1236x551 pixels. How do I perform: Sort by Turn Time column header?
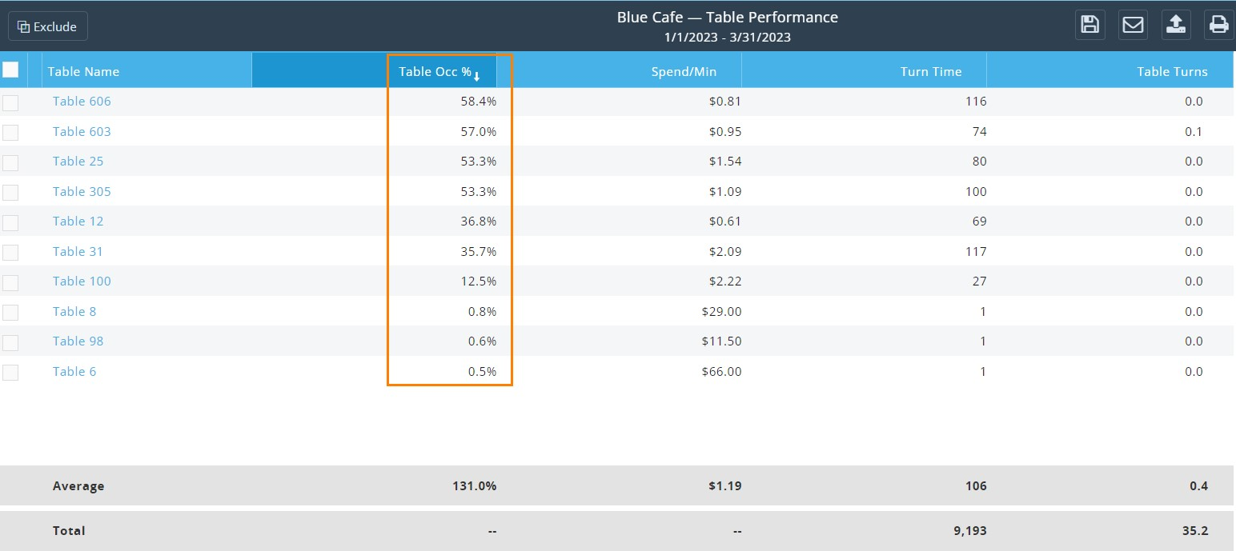click(x=931, y=71)
